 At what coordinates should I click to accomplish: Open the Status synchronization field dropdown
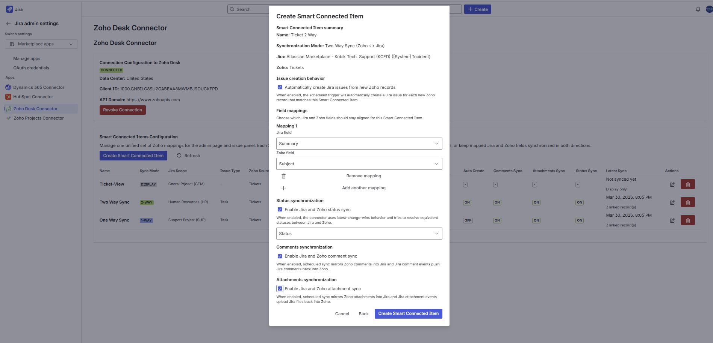tap(359, 233)
